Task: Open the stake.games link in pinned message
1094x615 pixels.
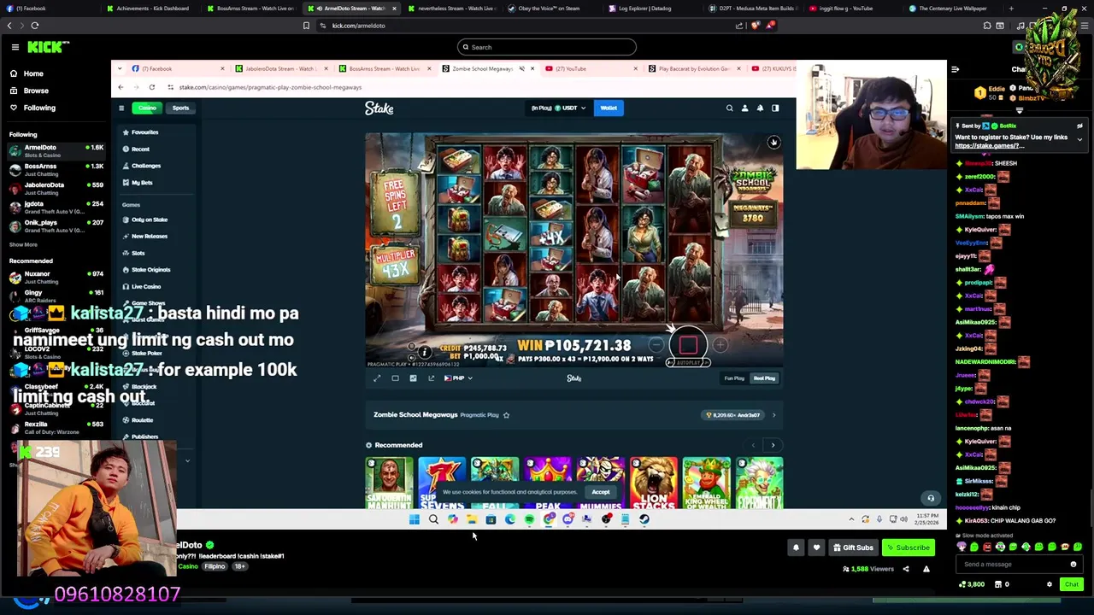Action: (x=989, y=145)
